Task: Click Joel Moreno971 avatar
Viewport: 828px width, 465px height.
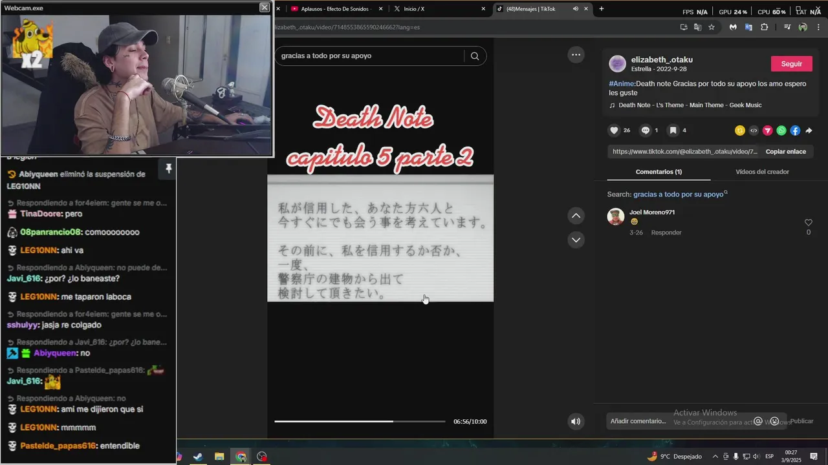Action: [616, 216]
